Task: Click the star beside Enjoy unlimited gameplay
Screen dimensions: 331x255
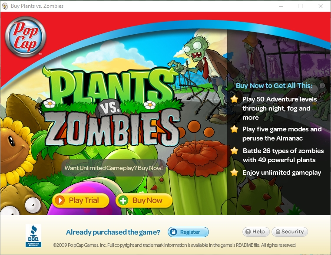Action: tap(234, 173)
